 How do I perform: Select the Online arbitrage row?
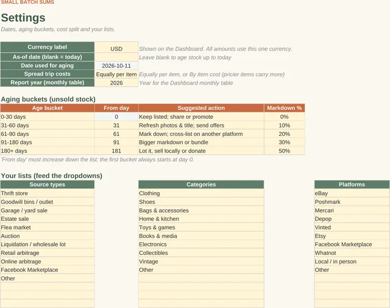coord(48,262)
